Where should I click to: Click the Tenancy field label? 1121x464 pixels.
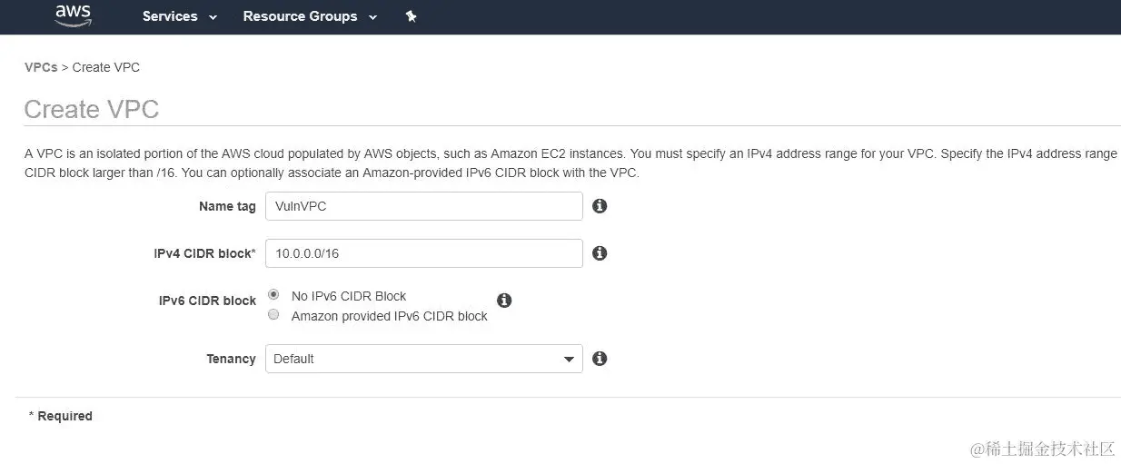click(x=231, y=359)
